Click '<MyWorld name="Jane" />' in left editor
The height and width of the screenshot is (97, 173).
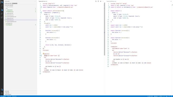click(x=52, y=56)
